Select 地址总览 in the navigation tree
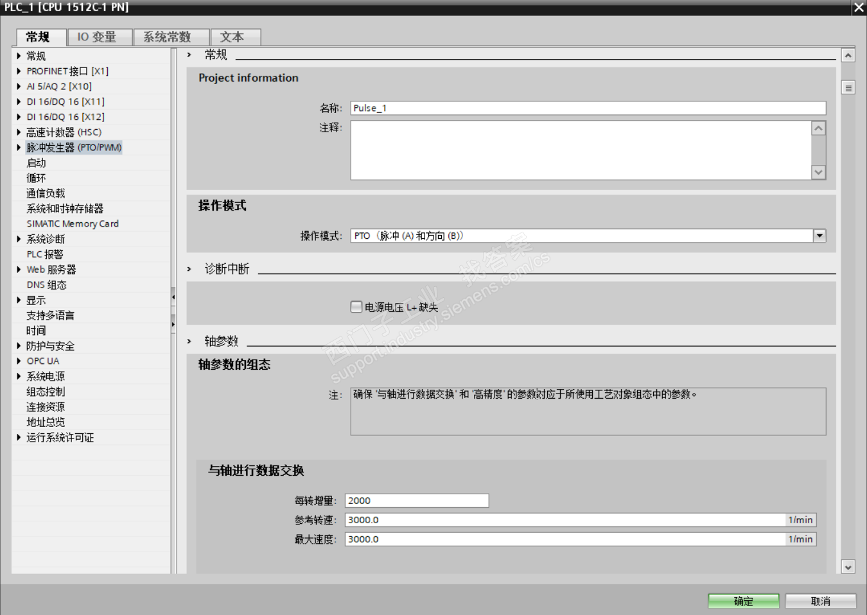Screen dimensions: 867x615 pyautogui.click(x=46, y=422)
